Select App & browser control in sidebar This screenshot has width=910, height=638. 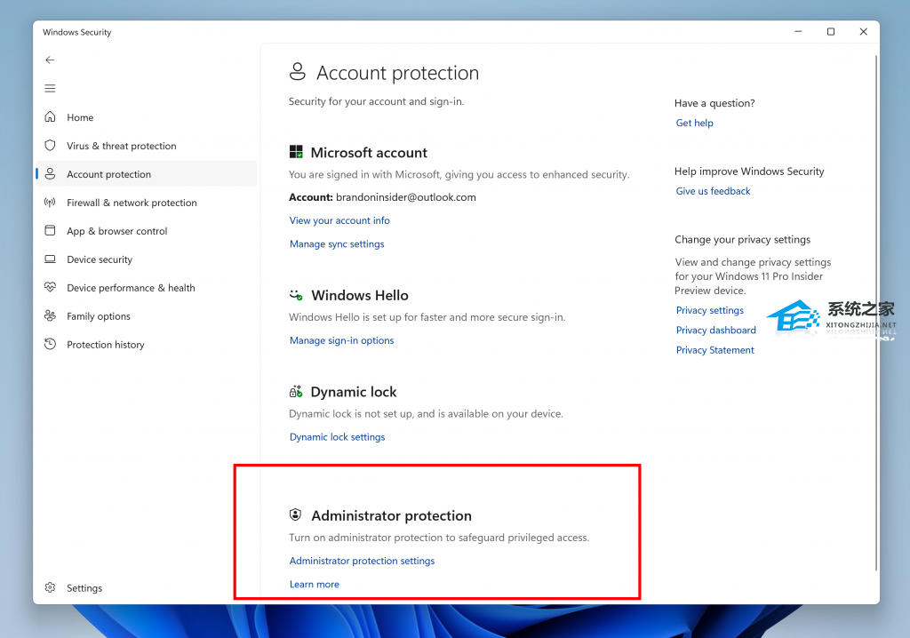[116, 231]
